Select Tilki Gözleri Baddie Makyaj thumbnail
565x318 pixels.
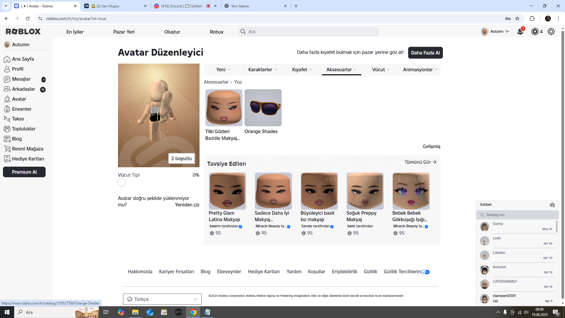coord(224,108)
